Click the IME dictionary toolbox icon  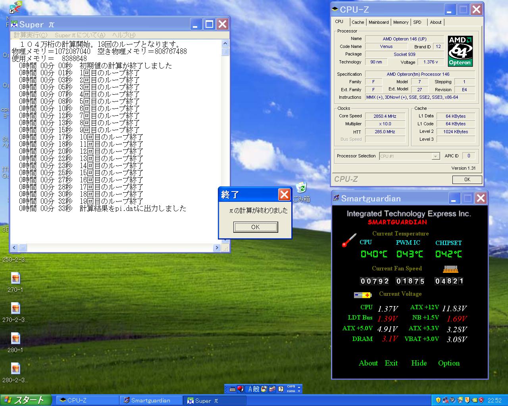click(x=272, y=389)
